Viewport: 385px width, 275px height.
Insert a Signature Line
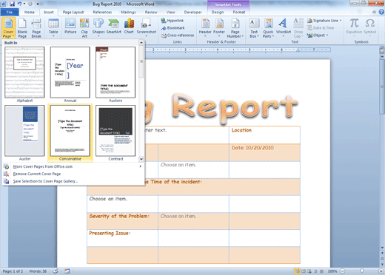pos(324,21)
